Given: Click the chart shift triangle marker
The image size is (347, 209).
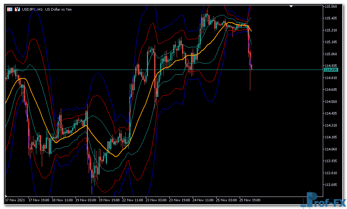Looking at the screenshot, I should pos(291,6).
